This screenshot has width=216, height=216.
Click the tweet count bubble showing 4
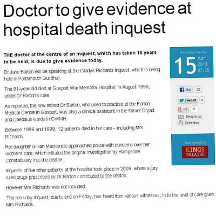(202, 100)
